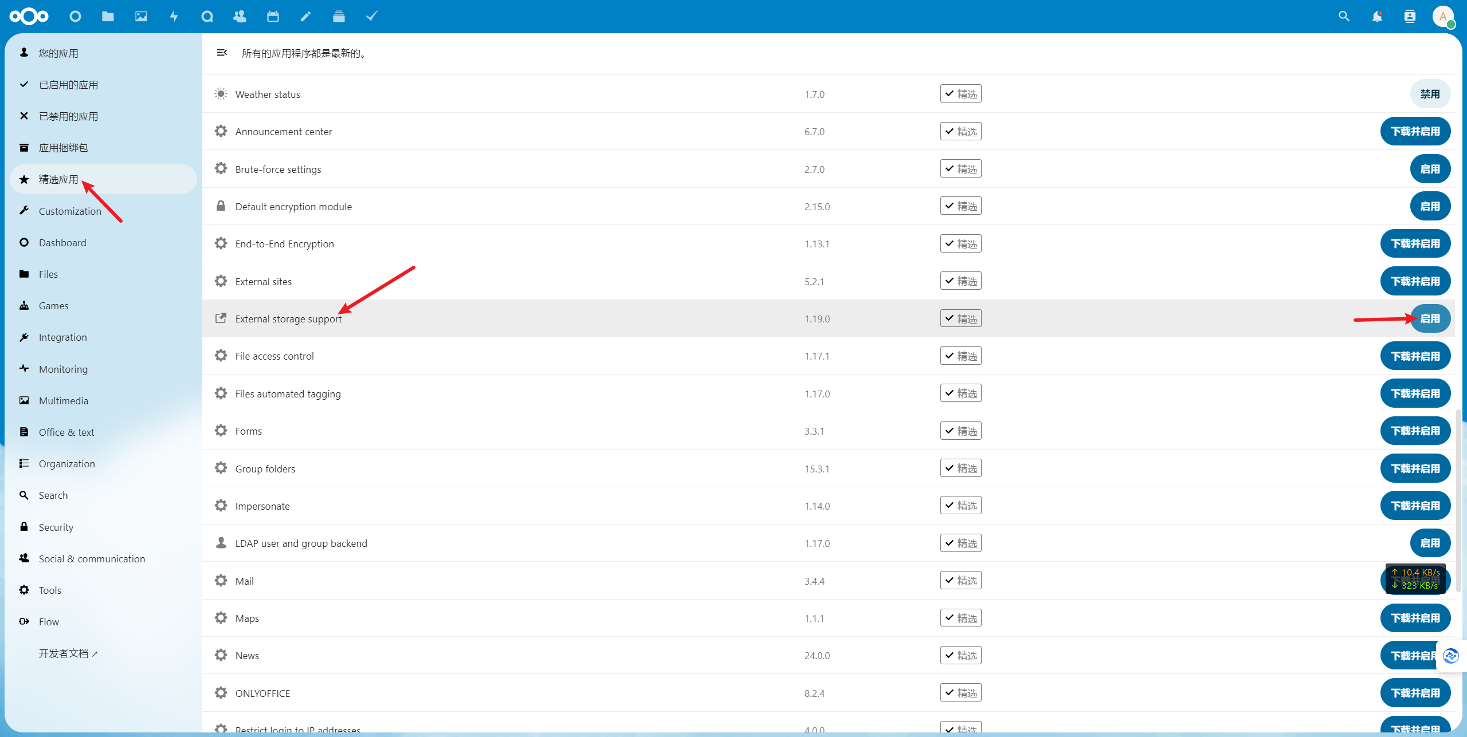Select the File access control row

[x=828, y=356]
